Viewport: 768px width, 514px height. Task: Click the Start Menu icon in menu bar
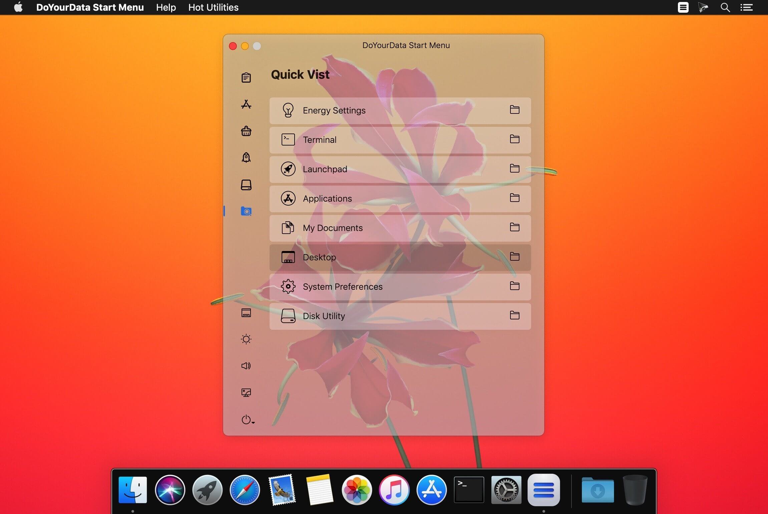coord(683,7)
